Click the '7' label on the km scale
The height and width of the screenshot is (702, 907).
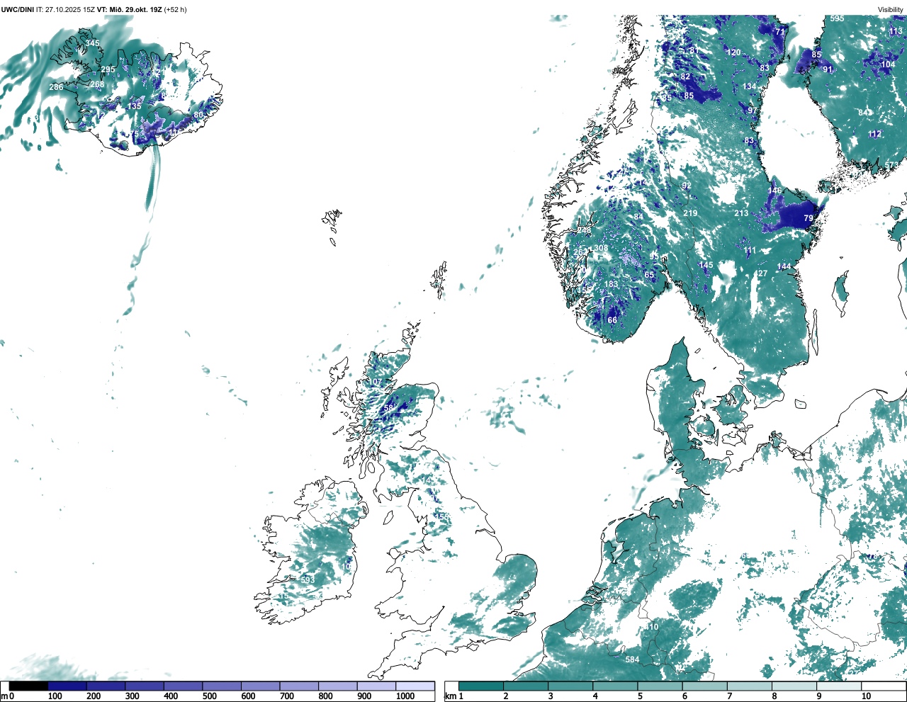point(729,696)
